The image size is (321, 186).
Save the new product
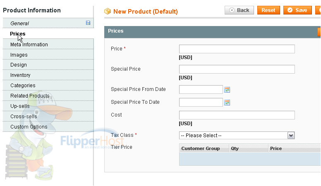(297, 10)
